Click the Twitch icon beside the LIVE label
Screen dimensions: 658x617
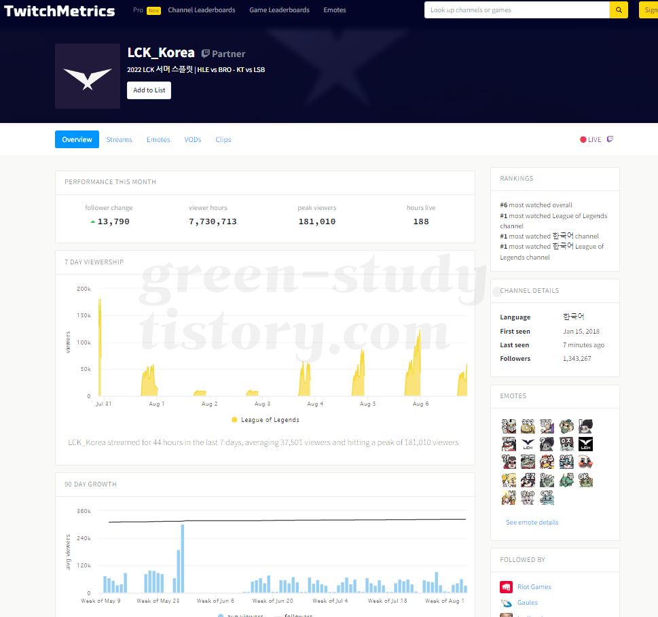[610, 139]
